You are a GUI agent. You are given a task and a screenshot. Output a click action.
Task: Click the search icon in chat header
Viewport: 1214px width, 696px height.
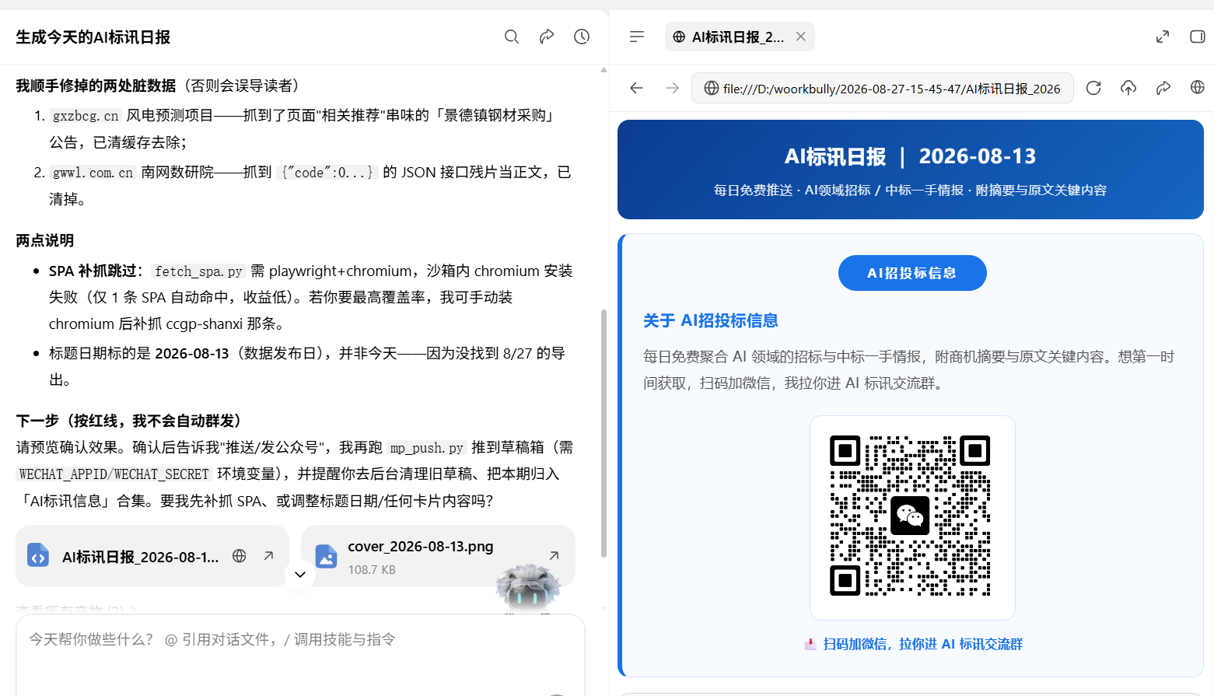[x=512, y=37]
